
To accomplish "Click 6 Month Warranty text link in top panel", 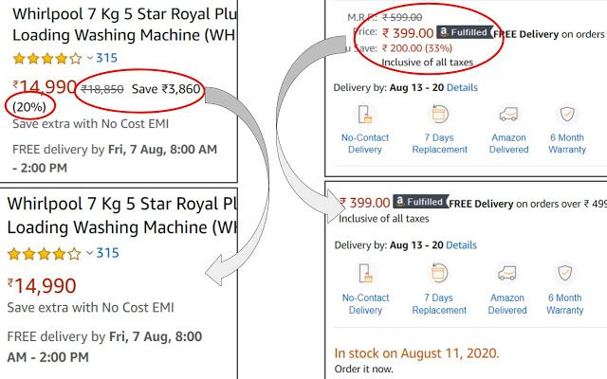I will click(x=567, y=143).
